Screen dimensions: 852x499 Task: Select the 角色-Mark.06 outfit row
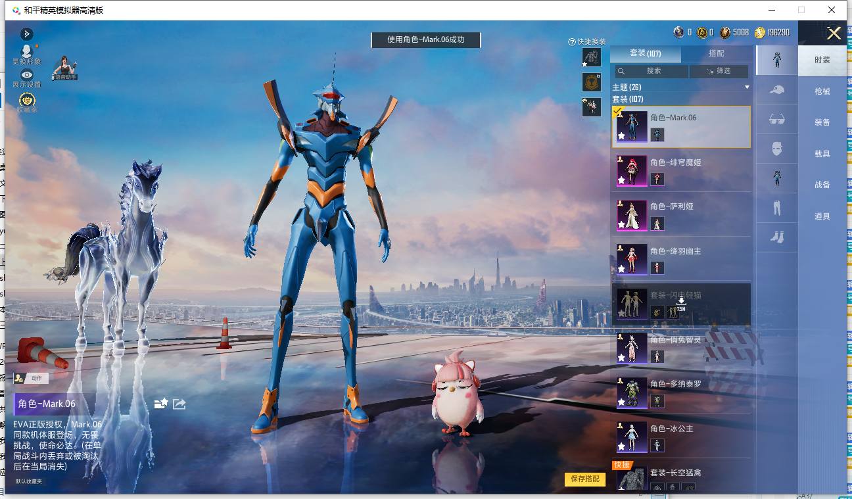point(681,127)
